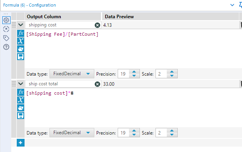The height and width of the screenshot is (152, 242).
Task: Delete the ship cost total expression with trash icon
Action: pos(241,84)
